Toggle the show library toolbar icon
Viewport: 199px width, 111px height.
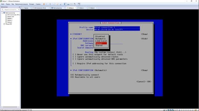(x=65, y=4)
